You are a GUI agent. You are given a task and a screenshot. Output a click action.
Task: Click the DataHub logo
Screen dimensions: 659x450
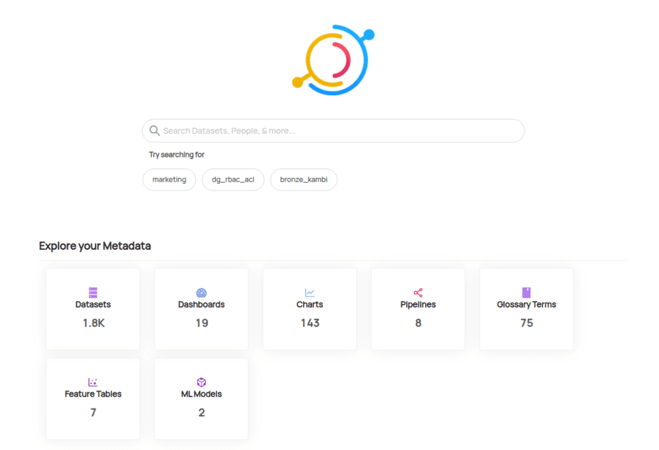click(x=333, y=59)
